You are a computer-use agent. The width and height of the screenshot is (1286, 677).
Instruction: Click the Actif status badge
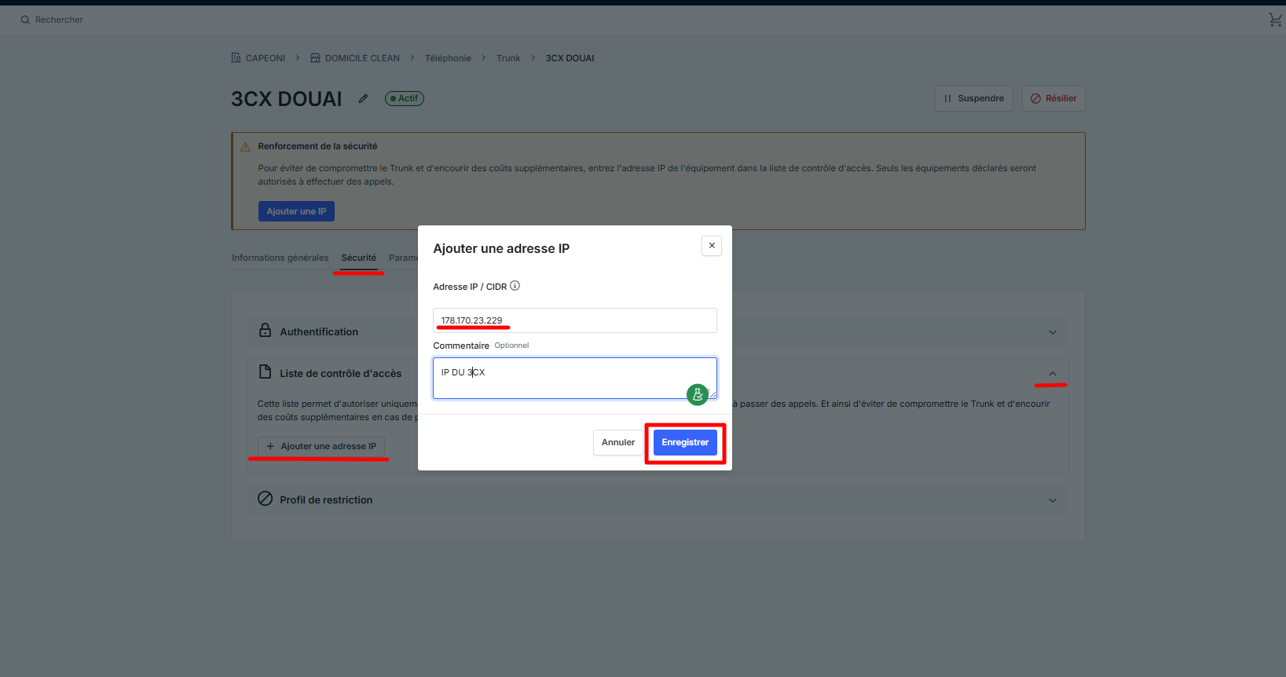tap(405, 98)
